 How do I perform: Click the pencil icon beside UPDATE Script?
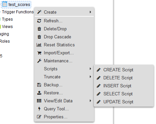[x=98, y=102]
